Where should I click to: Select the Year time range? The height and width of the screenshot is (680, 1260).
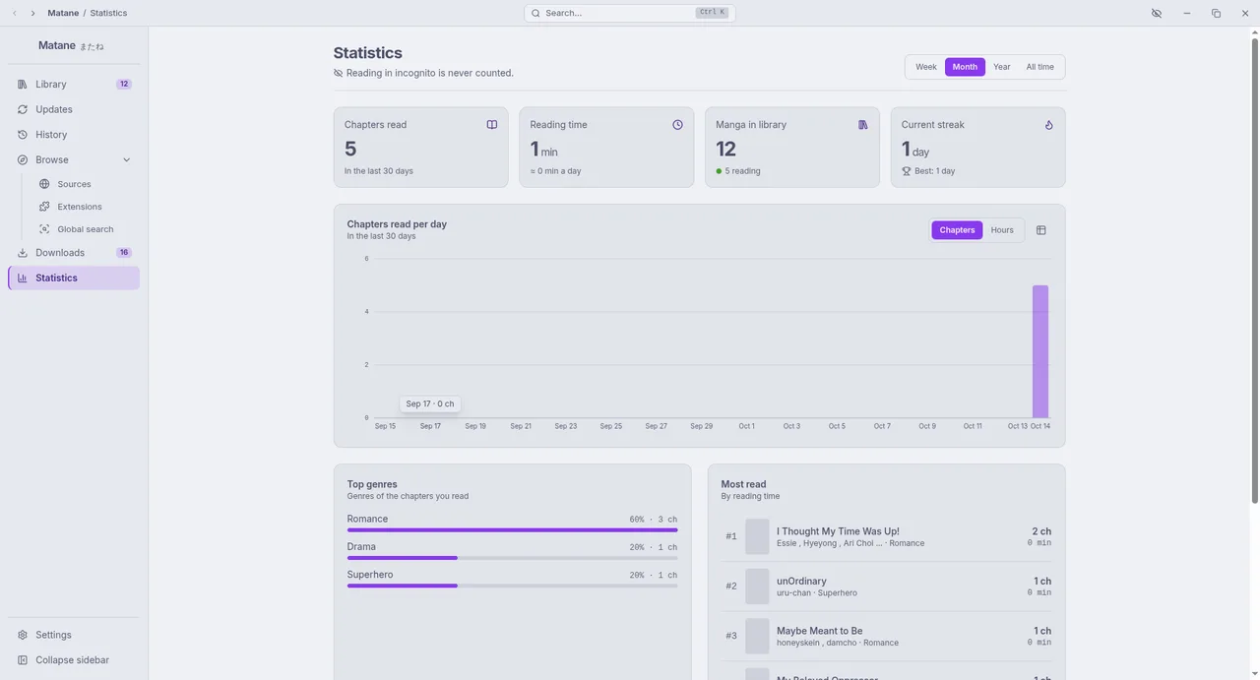coord(1002,67)
